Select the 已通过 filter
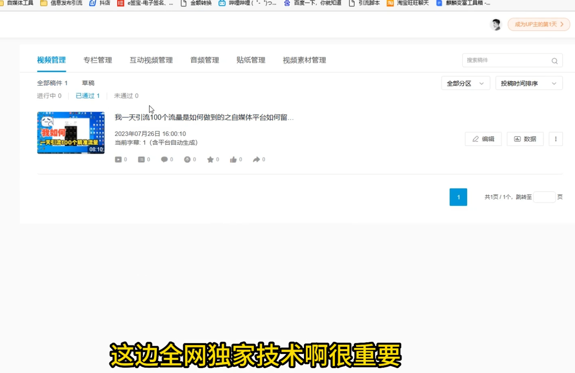This screenshot has height=373, width=575. (88, 96)
